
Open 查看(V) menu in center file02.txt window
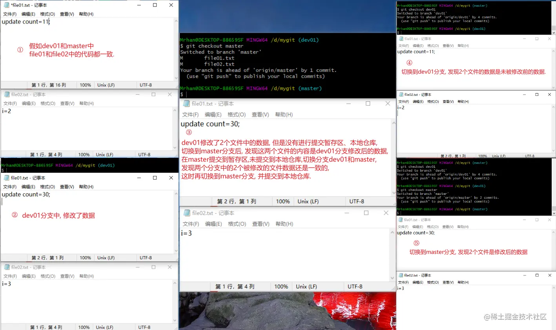pos(261,224)
